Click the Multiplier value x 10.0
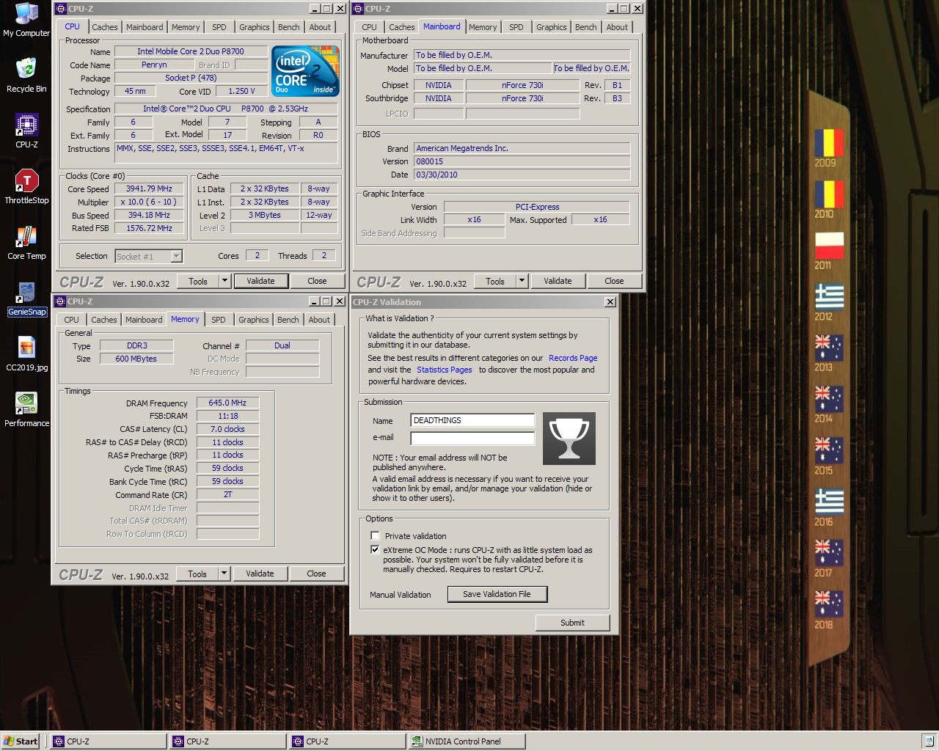The image size is (939, 751). coord(149,202)
